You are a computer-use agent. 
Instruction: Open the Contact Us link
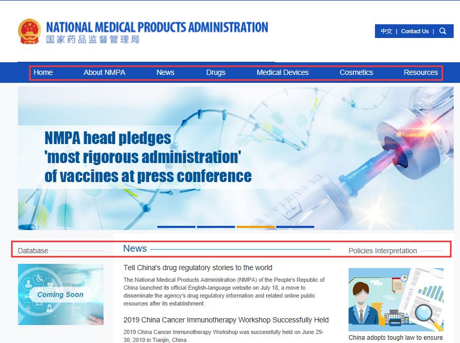pyautogui.click(x=415, y=31)
